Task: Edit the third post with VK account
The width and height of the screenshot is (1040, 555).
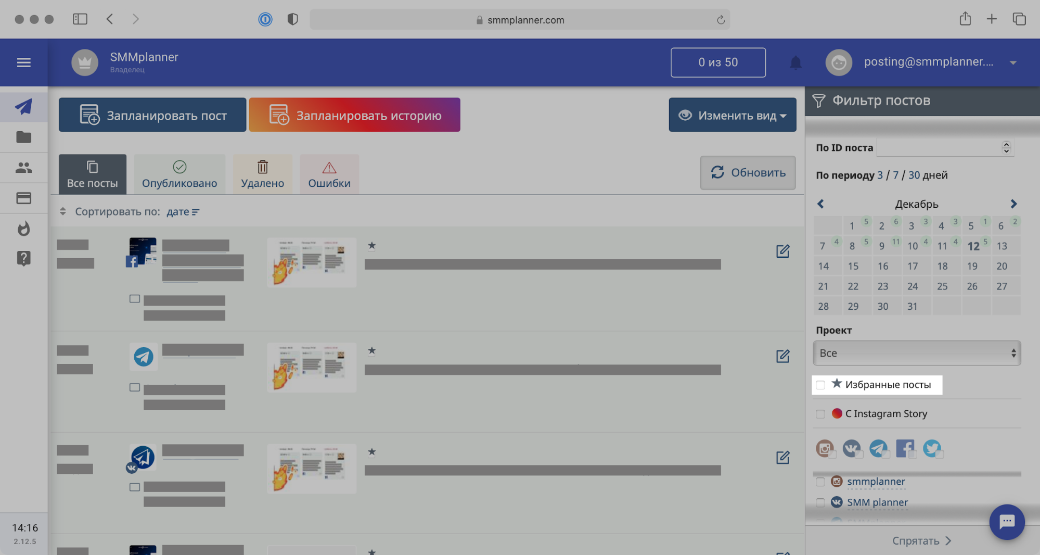Action: [x=782, y=458]
